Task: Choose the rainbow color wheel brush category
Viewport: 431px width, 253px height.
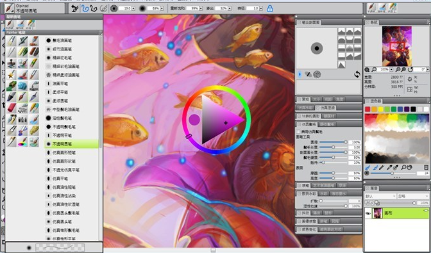Action: pos(23,142)
